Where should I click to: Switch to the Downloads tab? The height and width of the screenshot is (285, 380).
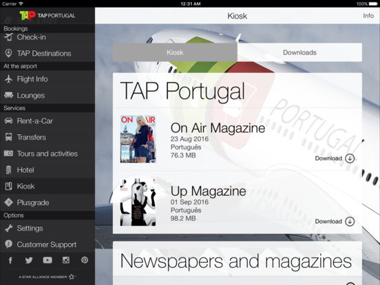click(299, 52)
